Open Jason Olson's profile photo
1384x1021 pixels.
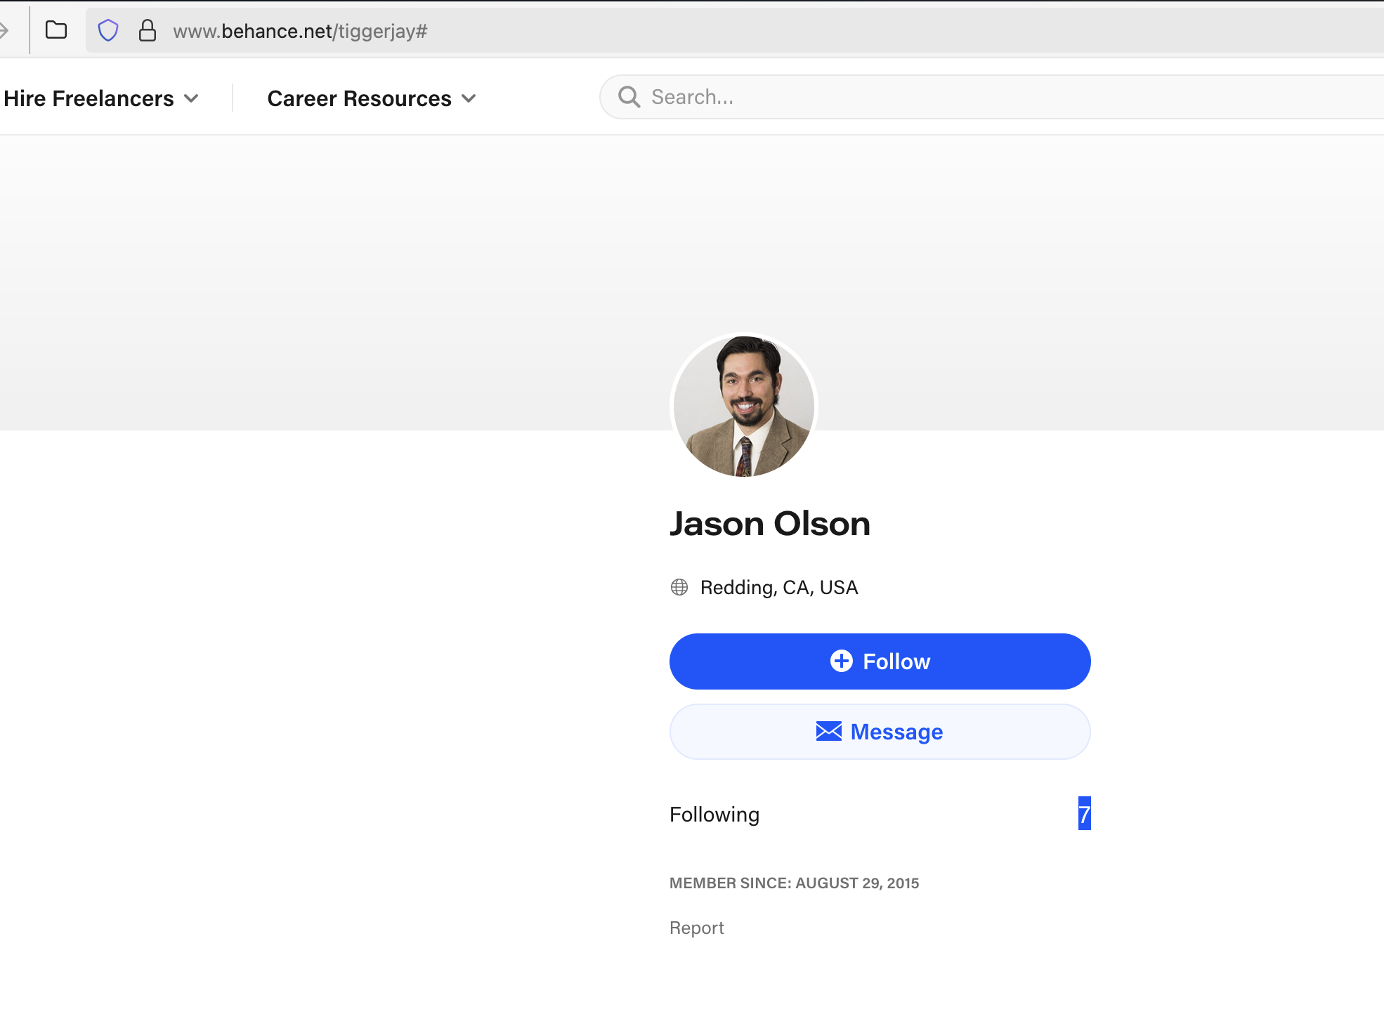[x=744, y=407]
